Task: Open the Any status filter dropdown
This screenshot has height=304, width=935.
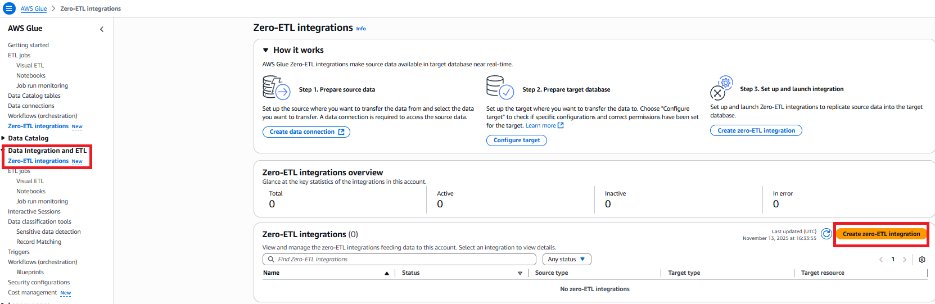Action: point(567,260)
